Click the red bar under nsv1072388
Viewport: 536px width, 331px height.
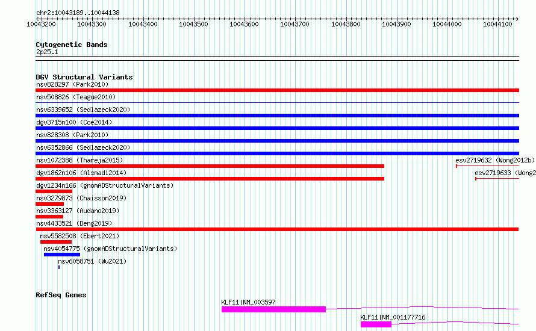click(x=210, y=166)
